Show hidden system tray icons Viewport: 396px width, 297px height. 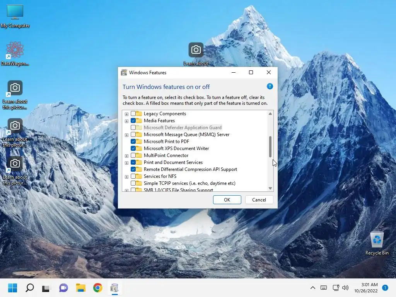tap(312, 288)
